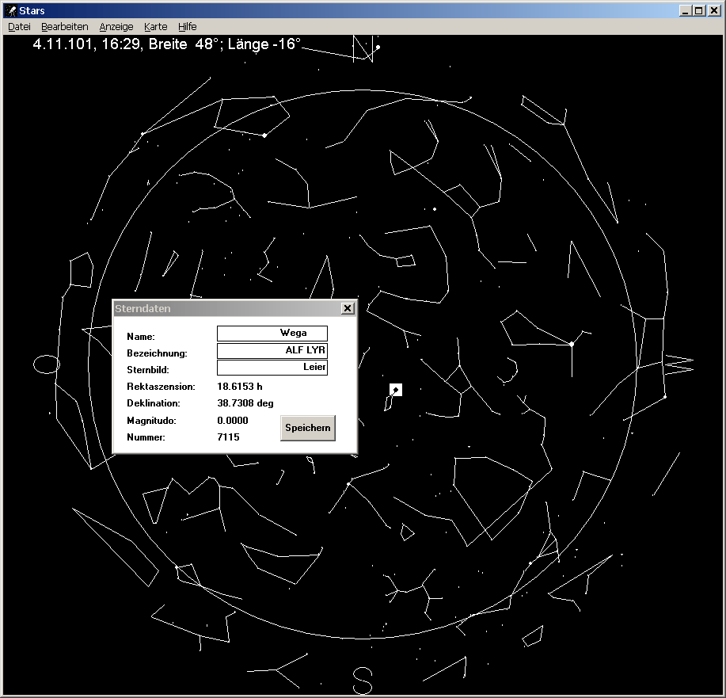
Task: Click the Nummer value 7115
Action: coord(228,437)
